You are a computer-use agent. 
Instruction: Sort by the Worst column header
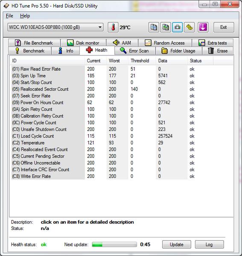coord(117,61)
